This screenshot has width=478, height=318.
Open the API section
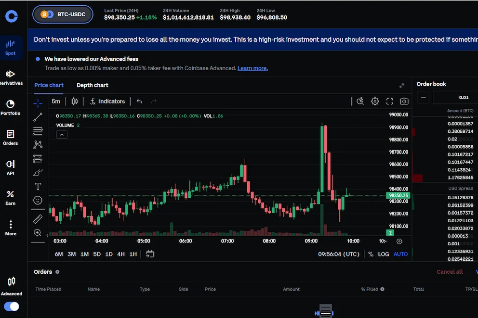[x=11, y=168]
